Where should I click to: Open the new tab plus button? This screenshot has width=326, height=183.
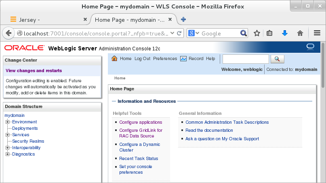(x=183, y=19)
